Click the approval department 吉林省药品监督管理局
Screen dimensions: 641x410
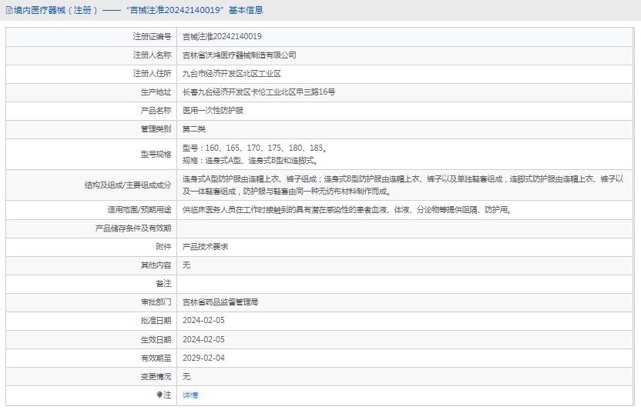[220, 302]
